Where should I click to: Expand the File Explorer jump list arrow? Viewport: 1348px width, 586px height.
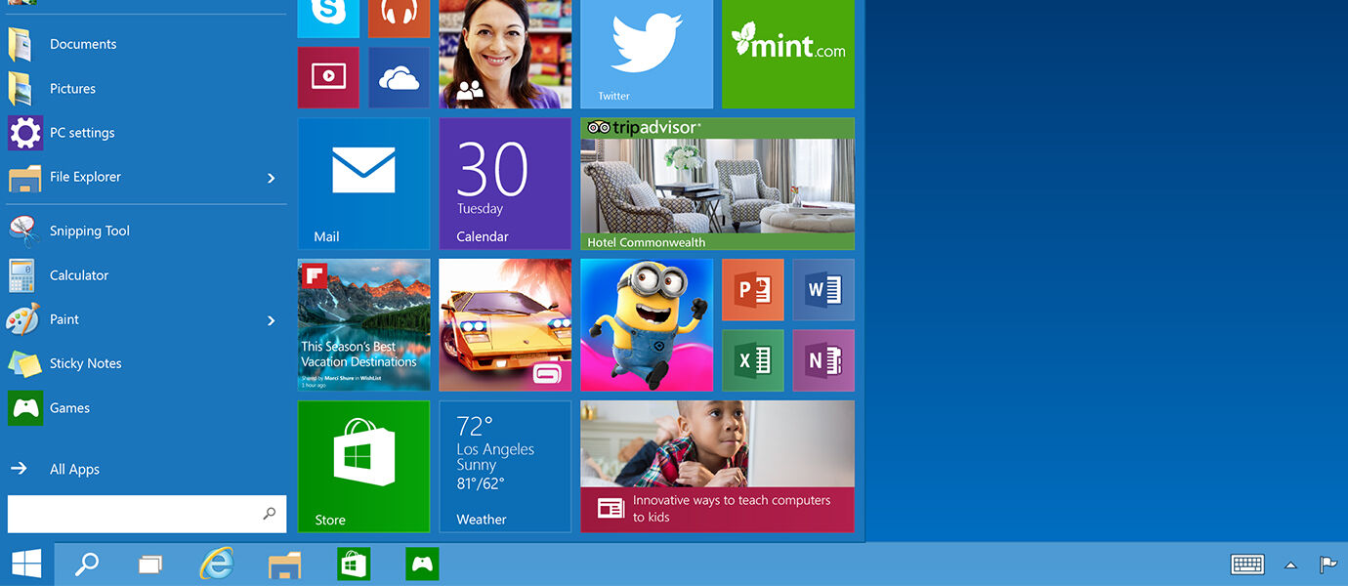(x=272, y=178)
